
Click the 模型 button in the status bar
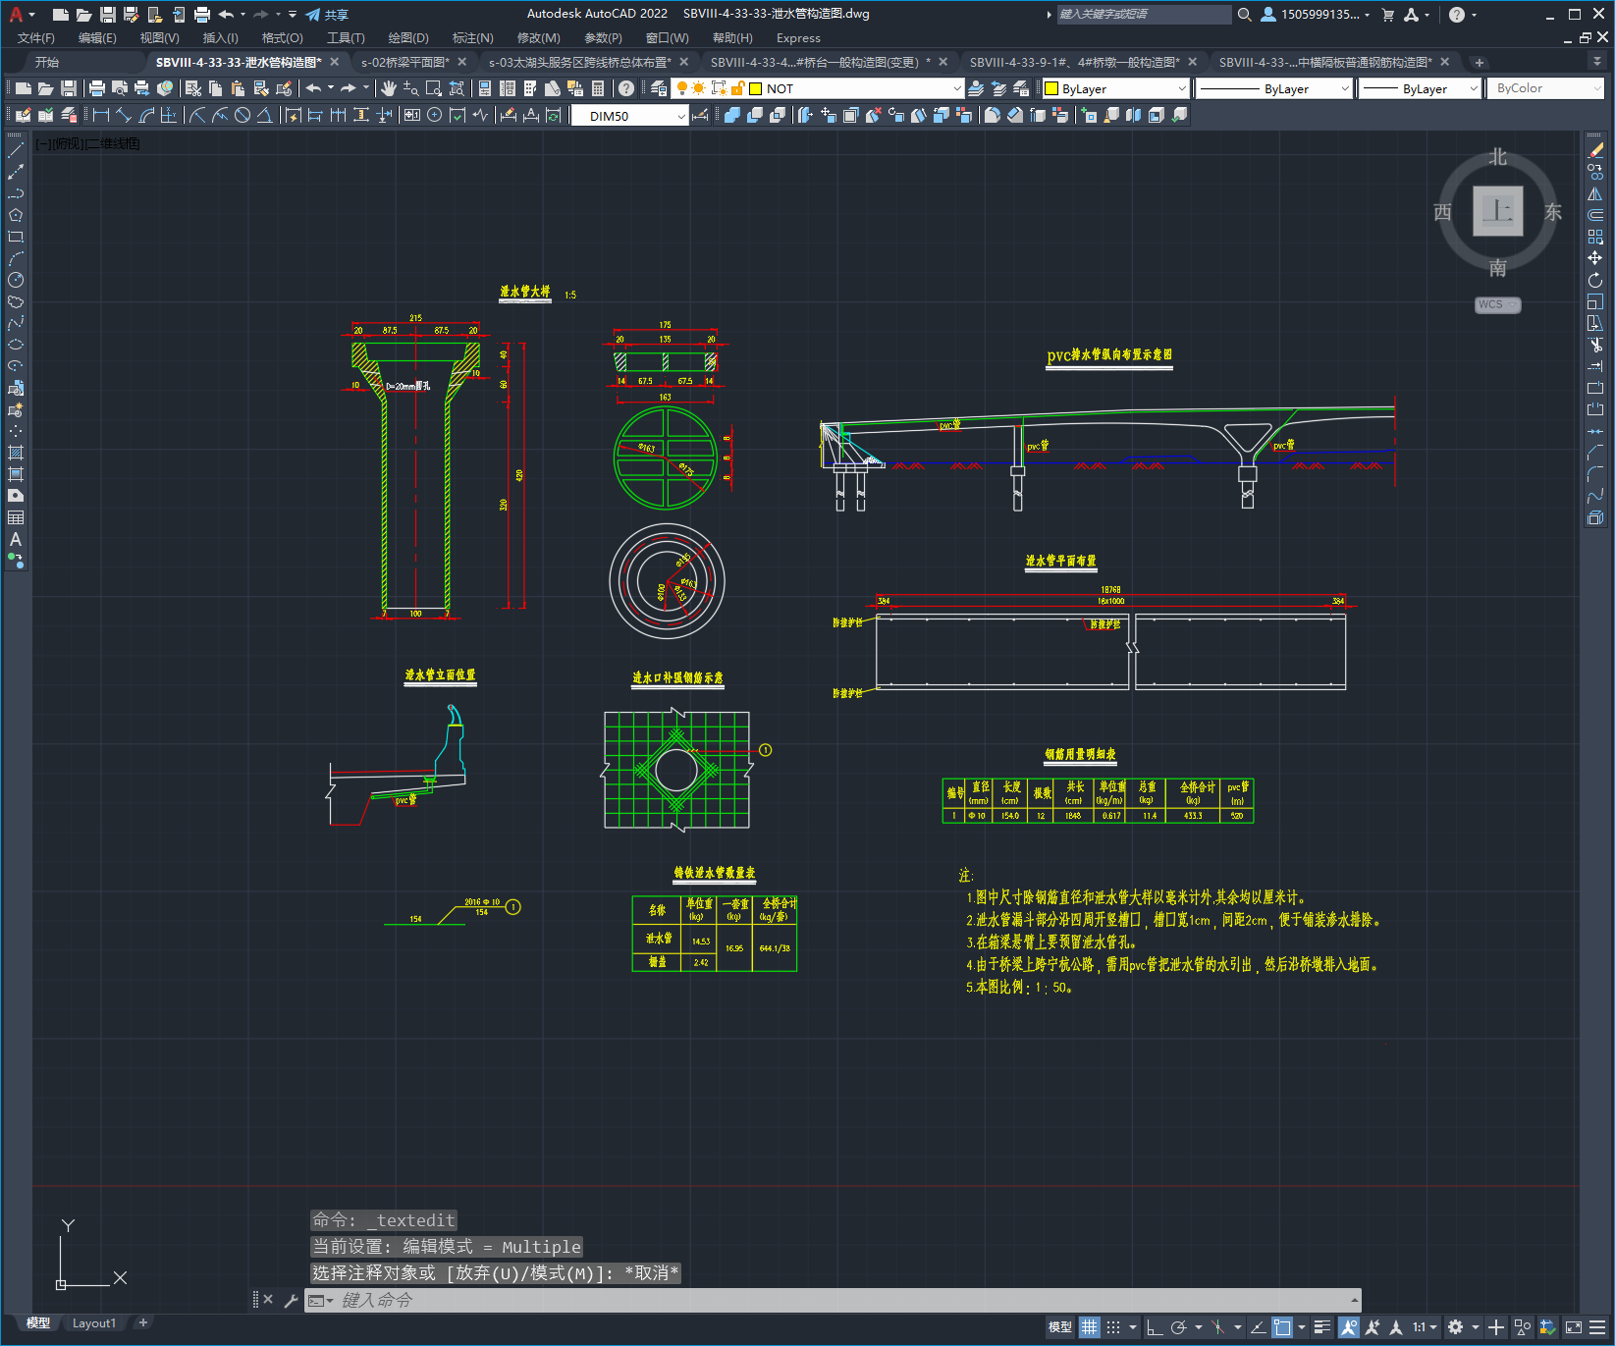[1060, 1327]
